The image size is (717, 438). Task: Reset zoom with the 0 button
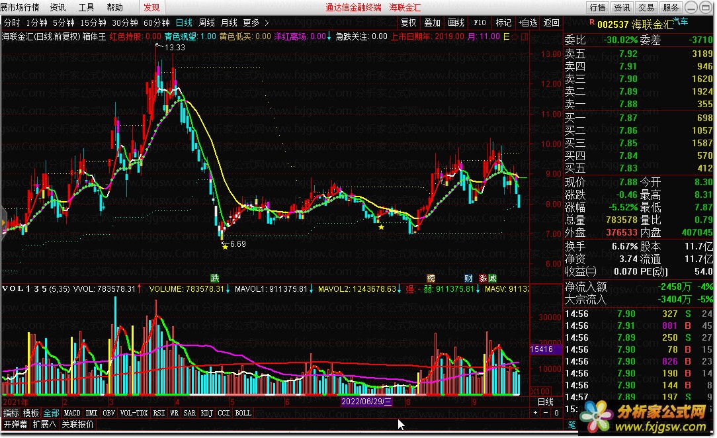(556, 413)
